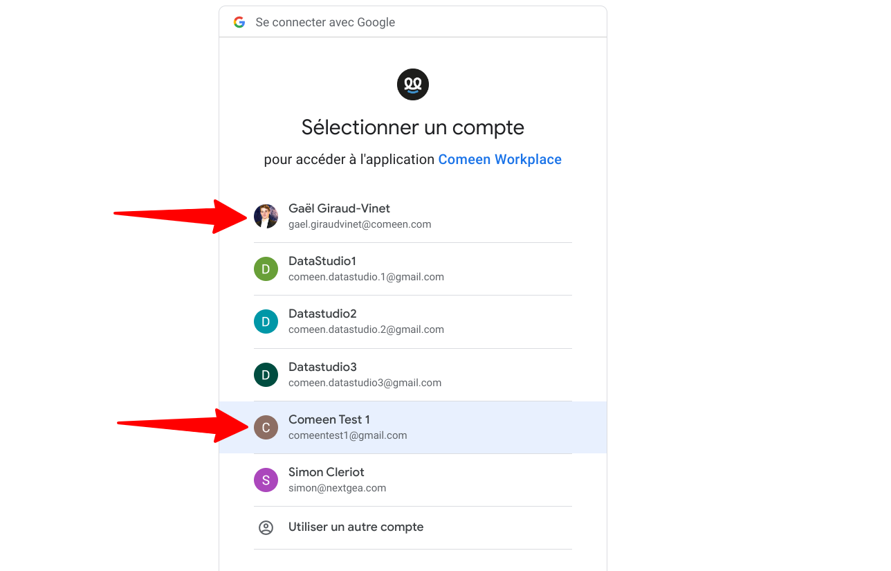Click Gaël Giraud-Vinet's profile photo
This screenshot has width=891, height=571.
pos(266,216)
